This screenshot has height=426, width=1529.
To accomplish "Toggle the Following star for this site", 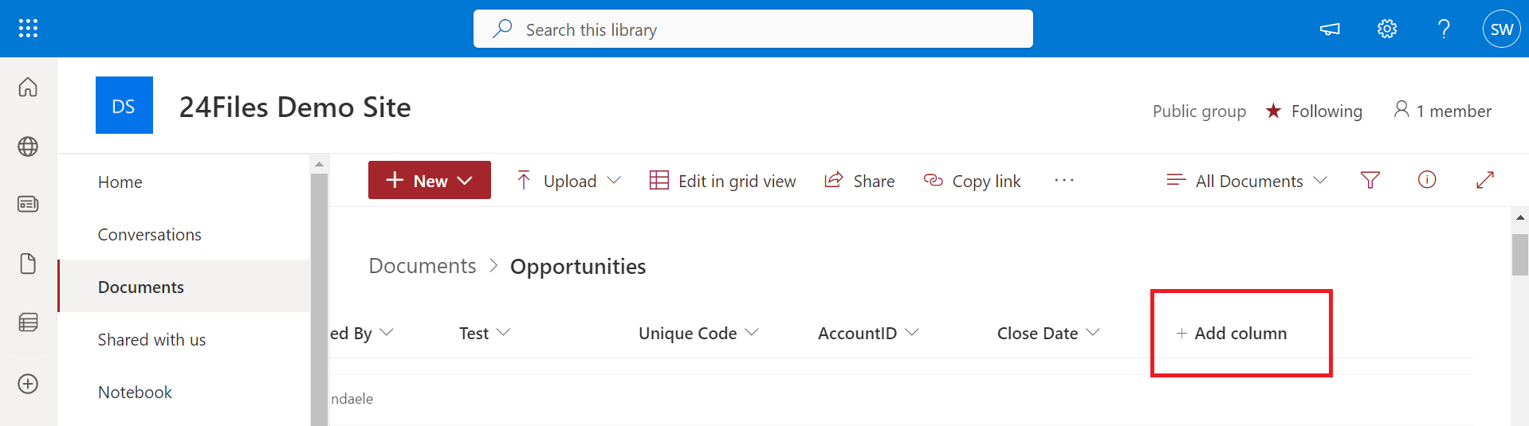I will [x=1274, y=111].
